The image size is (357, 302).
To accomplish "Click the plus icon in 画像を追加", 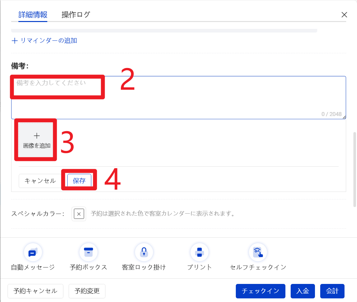I will point(37,136).
